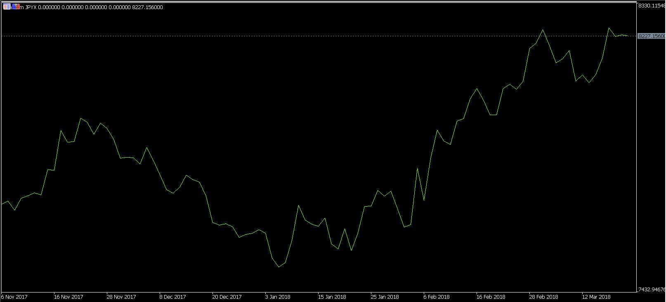Select the 28 Nov 2017 date marker
The image size is (666, 302).
(x=121, y=297)
